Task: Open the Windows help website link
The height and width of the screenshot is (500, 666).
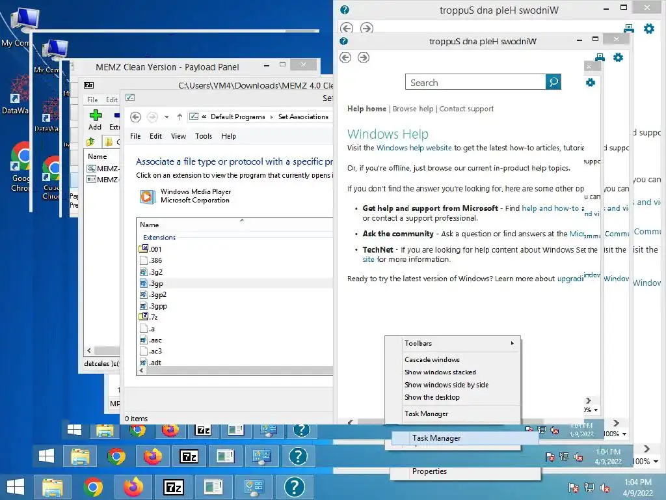Action: point(414,148)
